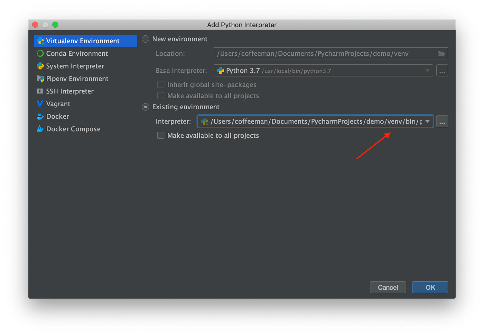This screenshot has width=484, height=336.
Task: Click the Conda Environment icon
Action: pyautogui.click(x=40, y=53)
